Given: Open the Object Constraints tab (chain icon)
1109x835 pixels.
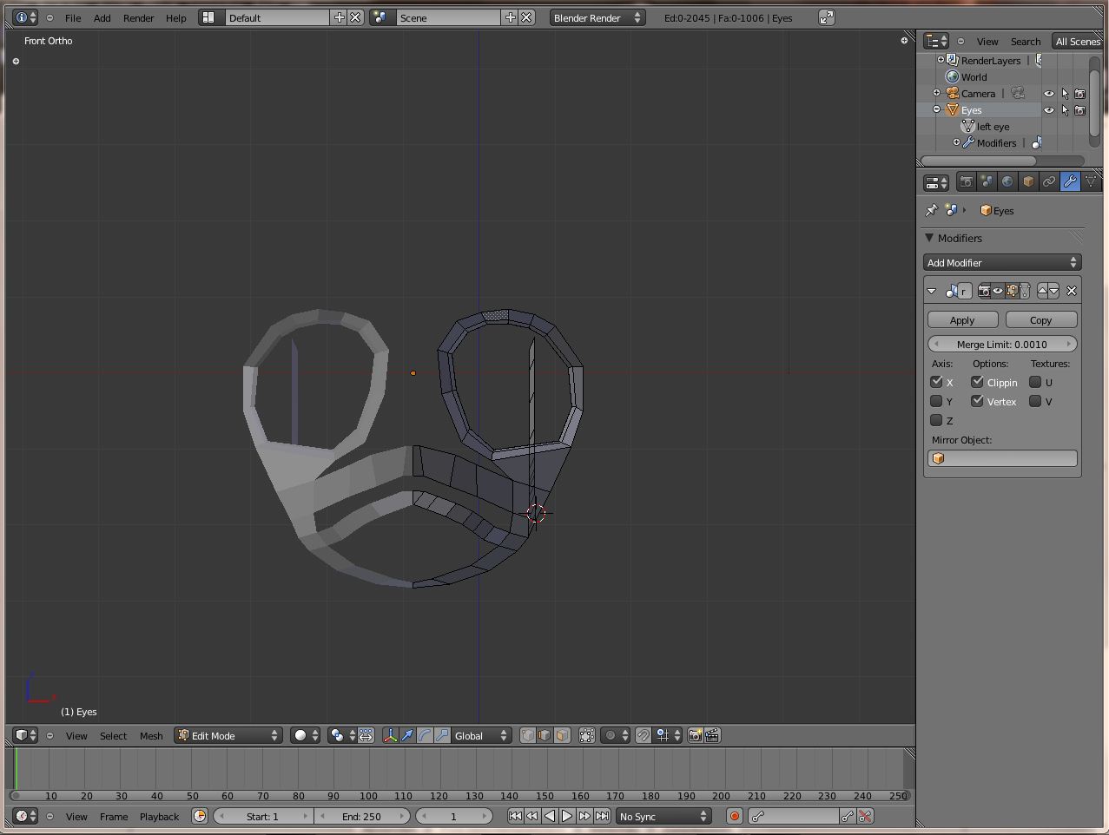Looking at the screenshot, I should click(1049, 181).
